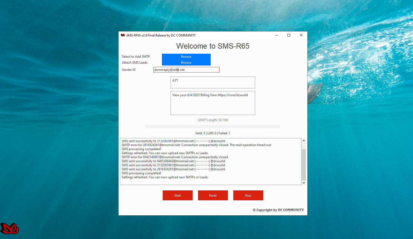This screenshot has height=239, width=413.
Task: Click the 'Sender ID' label
Action: (x=129, y=70)
